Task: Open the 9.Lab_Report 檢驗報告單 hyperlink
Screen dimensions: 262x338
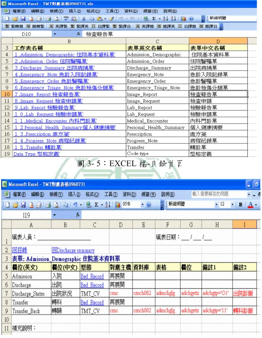Action: (44, 107)
